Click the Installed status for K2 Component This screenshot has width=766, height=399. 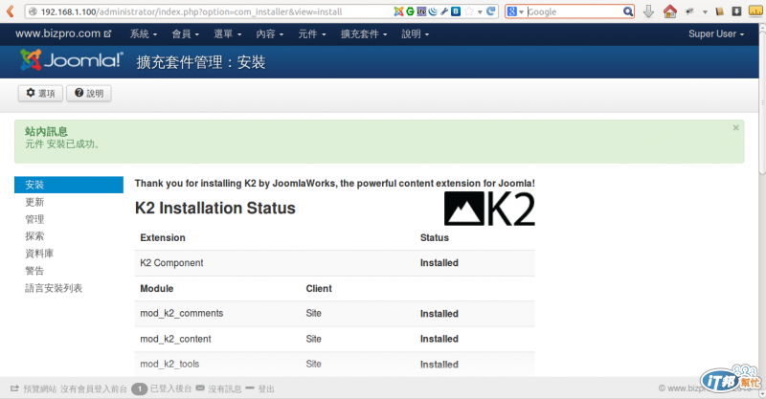[x=439, y=263]
